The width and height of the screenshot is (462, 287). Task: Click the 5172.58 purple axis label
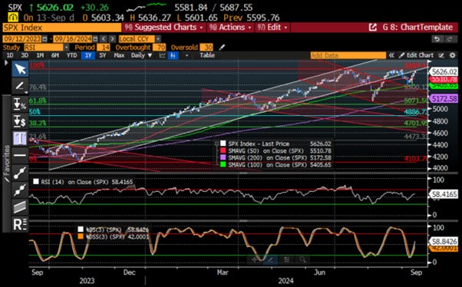(x=444, y=99)
